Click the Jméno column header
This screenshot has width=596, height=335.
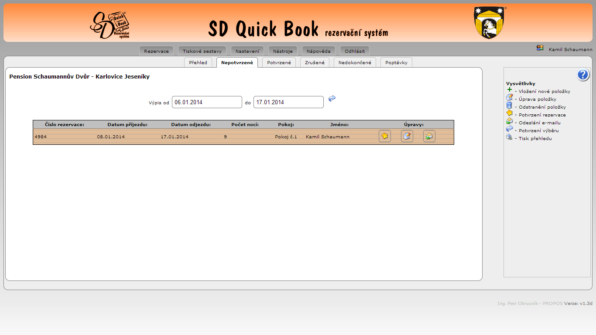click(339, 124)
